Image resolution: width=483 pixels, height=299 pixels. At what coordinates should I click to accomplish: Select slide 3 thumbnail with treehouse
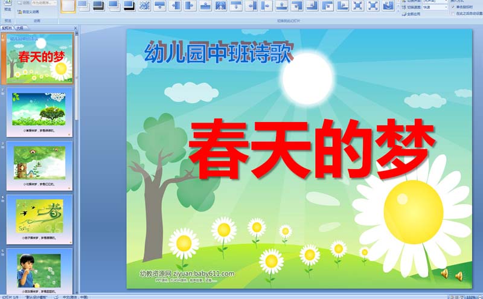click(40, 166)
